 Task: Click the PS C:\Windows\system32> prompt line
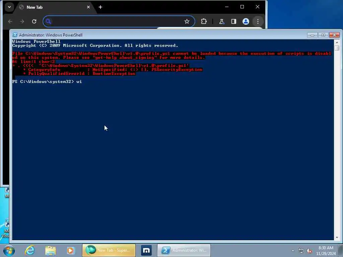click(x=47, y=82)
